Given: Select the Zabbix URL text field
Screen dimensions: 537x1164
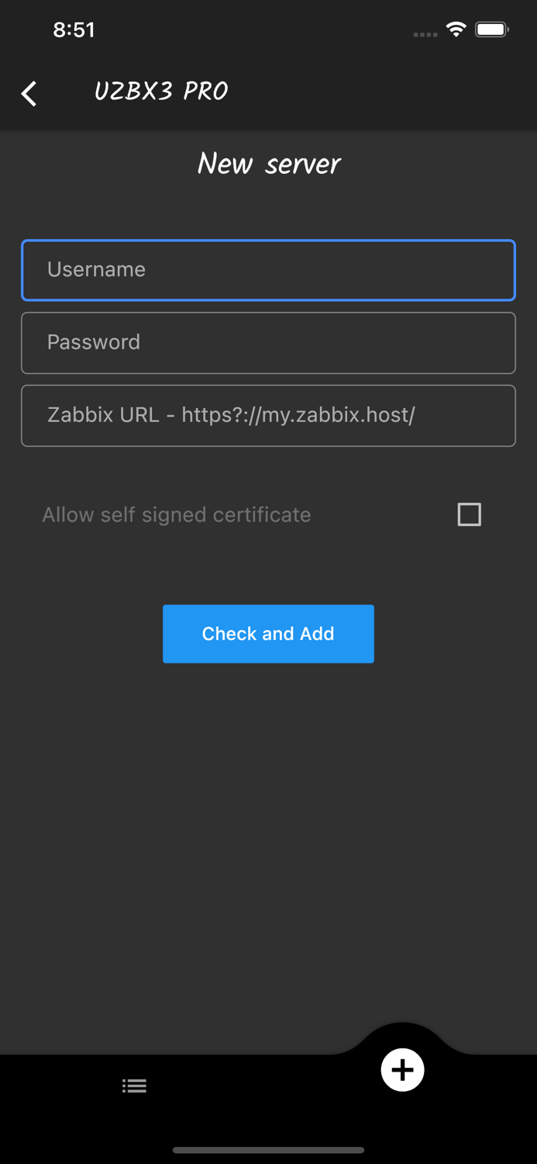Looking at the screenshot, I should click(x=268, y=415).
